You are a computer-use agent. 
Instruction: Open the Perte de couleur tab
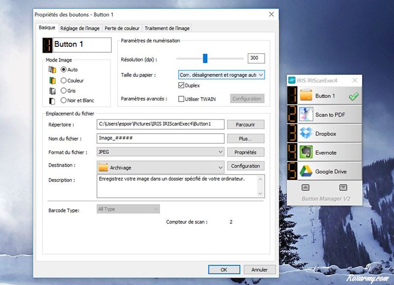[122, 28]
